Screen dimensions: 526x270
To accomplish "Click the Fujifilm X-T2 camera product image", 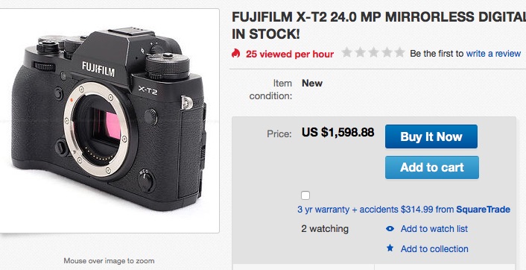I will (x=109, y=120).
